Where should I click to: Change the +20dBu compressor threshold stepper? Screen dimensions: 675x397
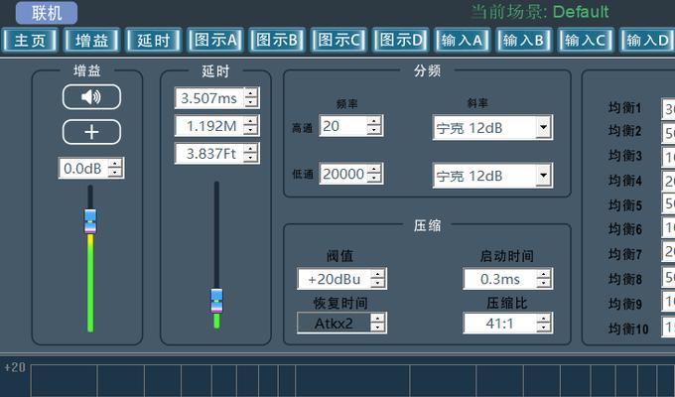[x=377, y=280]
